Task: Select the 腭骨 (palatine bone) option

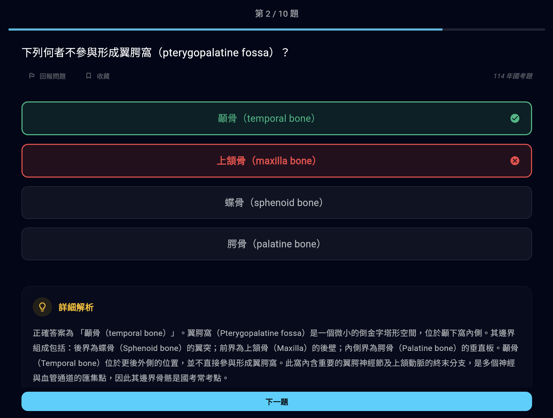Action: 276,244
